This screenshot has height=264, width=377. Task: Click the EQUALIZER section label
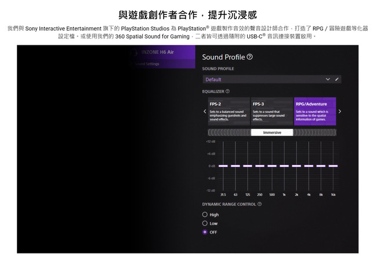point(213,91)
